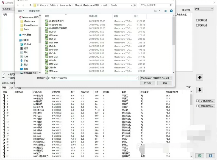Select BT30-in library file
This screenshot has height=160, width=217.
click(52, 32)
